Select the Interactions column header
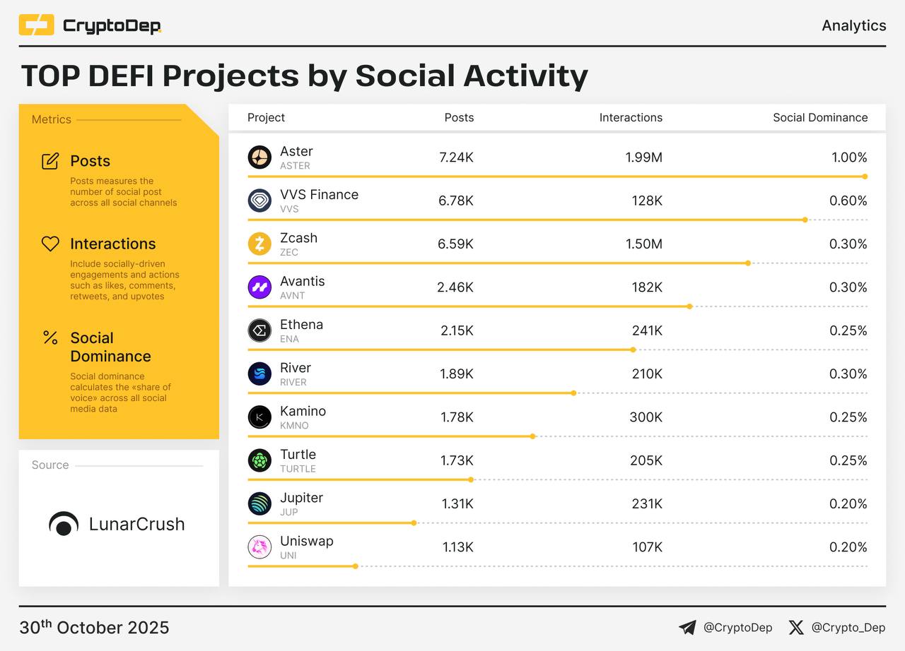The image size is (905, 651). (631, 118)
